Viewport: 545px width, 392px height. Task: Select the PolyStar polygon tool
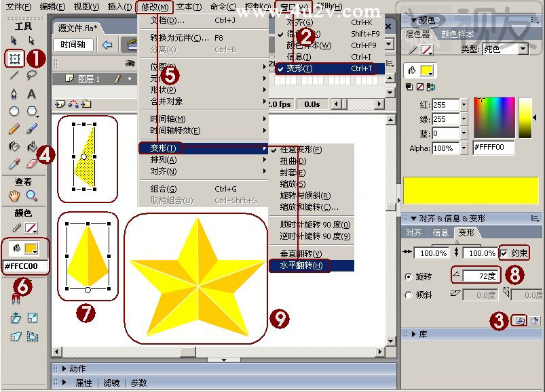pos(32,111)
